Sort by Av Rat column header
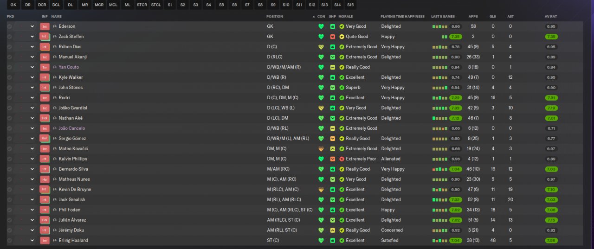This screenshot has width=594, height=249. (550, 16)
